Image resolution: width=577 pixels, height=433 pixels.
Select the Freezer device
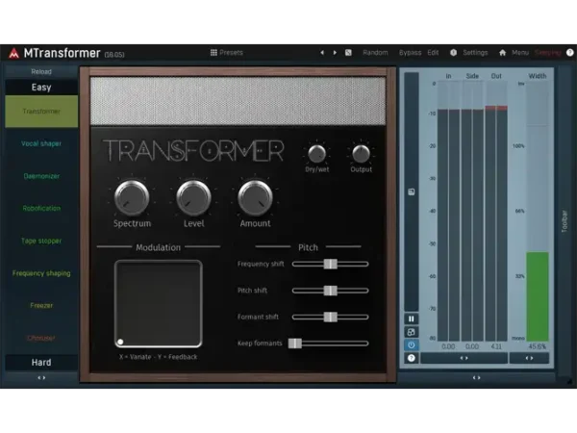(41, 306)
